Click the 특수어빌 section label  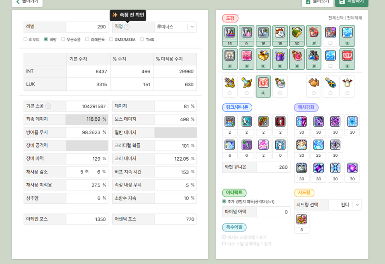click(234, 227)
